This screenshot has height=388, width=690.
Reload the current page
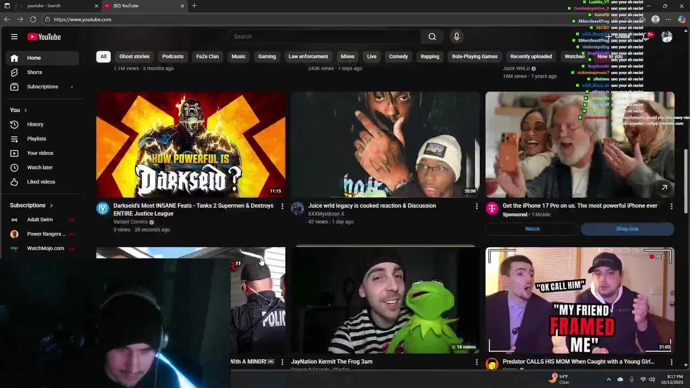(x=33, y=19)
